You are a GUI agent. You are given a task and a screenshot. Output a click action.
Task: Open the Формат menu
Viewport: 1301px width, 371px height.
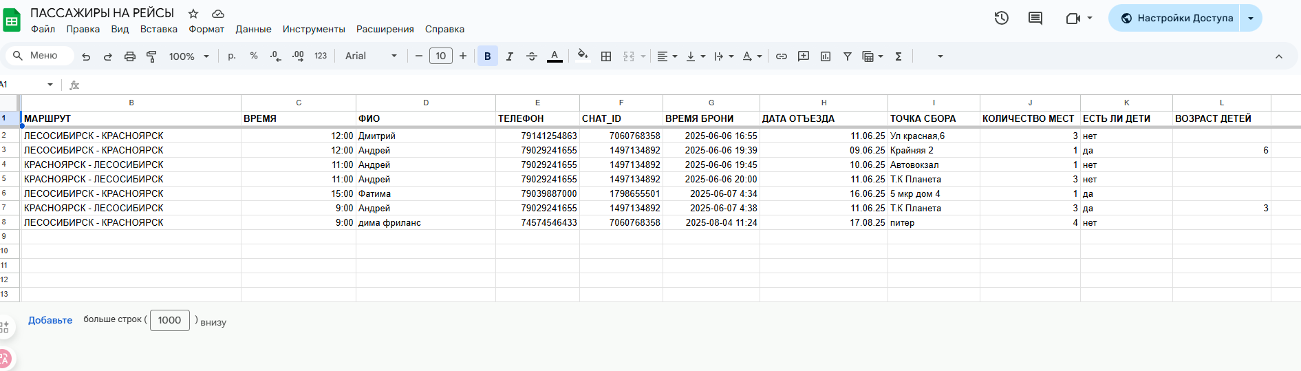206,29
